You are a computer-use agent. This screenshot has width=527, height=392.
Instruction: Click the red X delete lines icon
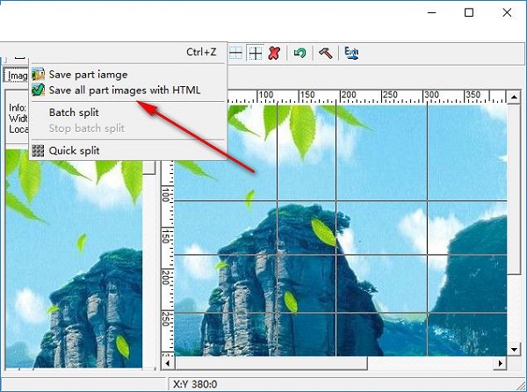(x=274, y=53)
